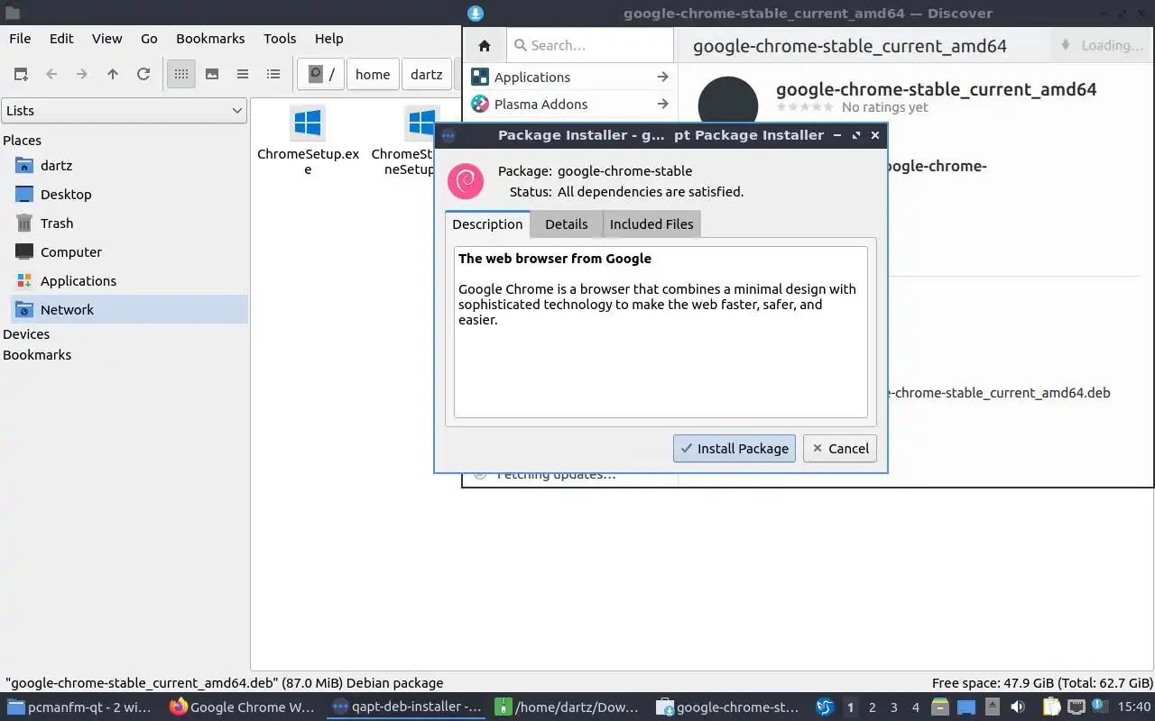Switch to the Details tab
The width and height of the screenshot is (1155, 721).
tap(567, 224)
